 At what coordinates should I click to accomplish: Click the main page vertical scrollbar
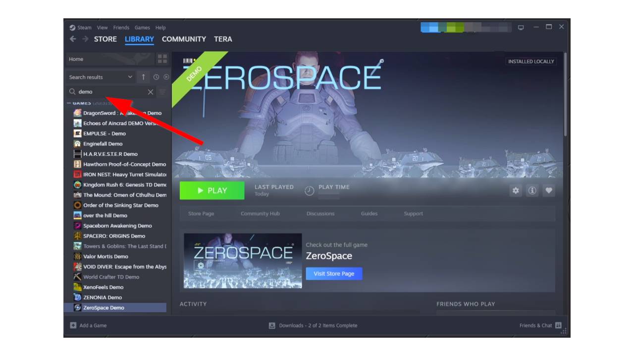coord(565,94)
